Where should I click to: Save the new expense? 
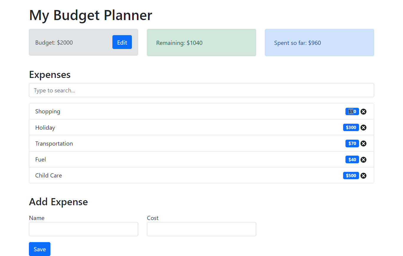coord(40,249)
